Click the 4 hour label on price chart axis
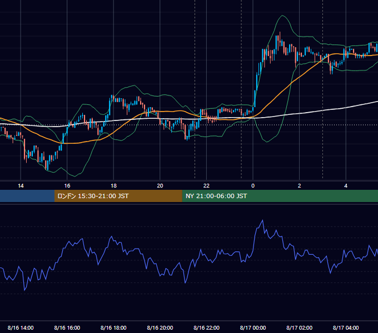This screenshot has height=333, width=378. 346,186
